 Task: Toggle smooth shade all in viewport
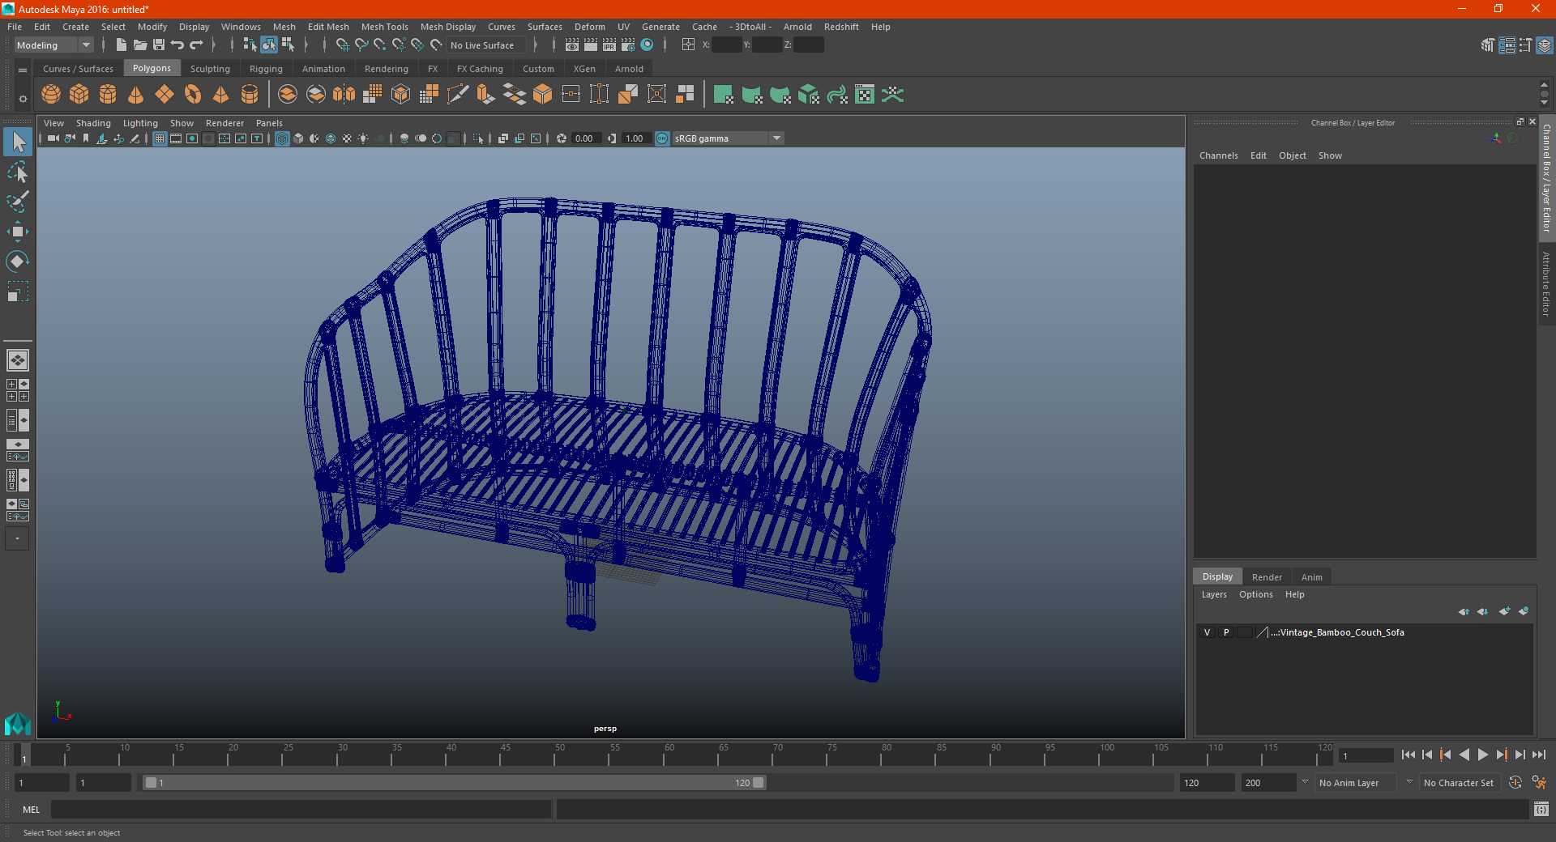298,138
